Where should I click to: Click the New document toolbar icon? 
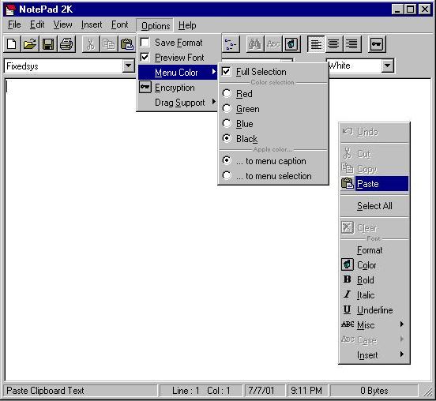pyautogui.click(x=12, y=44)
